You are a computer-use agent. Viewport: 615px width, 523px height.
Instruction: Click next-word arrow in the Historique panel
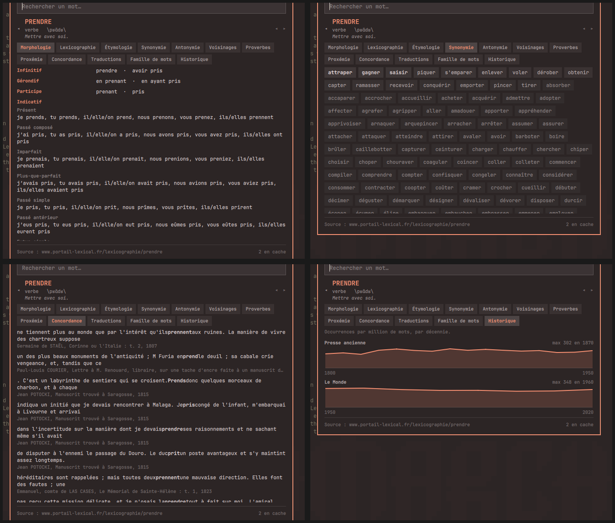click(x=592, y=290)
